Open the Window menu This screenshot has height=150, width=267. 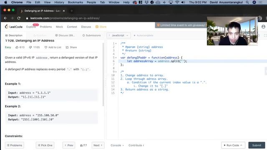(114, 2)
